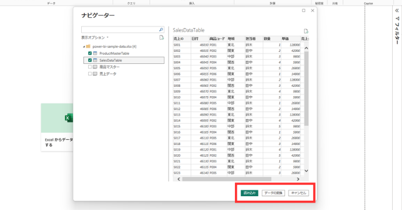Screen dimensions: 402x210
Task: Click the sheet icon beside 商品マスター
Action: 95,67
